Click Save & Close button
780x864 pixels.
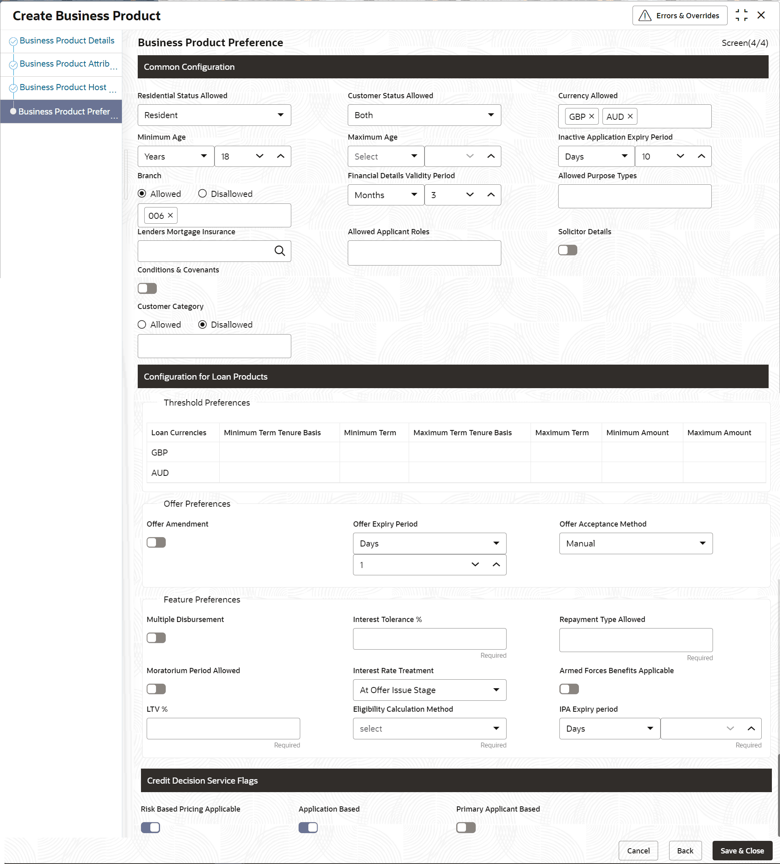point(742,851)
